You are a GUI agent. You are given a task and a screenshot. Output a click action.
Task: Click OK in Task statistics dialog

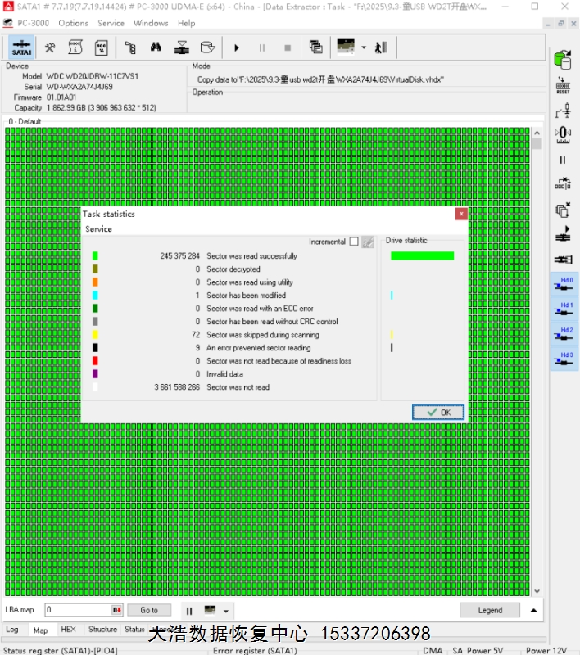point(438,412)
